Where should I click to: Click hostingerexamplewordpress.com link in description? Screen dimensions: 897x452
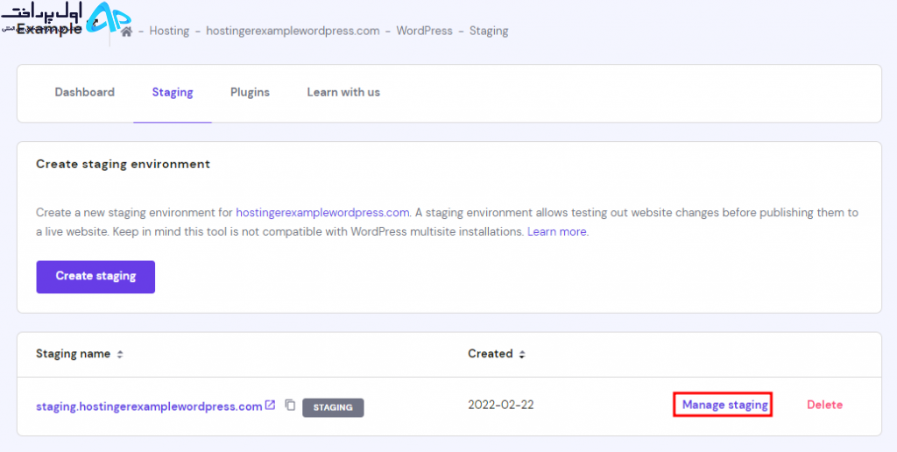click(x=322, y=212)
